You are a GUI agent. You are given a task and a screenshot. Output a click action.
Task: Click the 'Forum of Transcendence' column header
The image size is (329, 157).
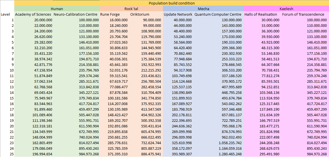pyautogui.click(x=303, y=14)
